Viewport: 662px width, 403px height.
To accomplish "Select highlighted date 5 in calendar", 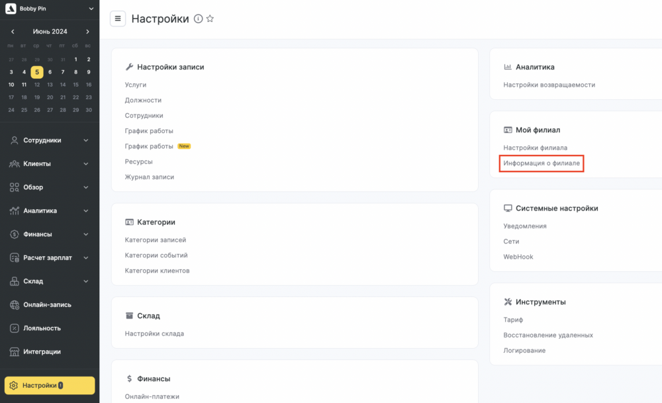I will tap(36, 72).
